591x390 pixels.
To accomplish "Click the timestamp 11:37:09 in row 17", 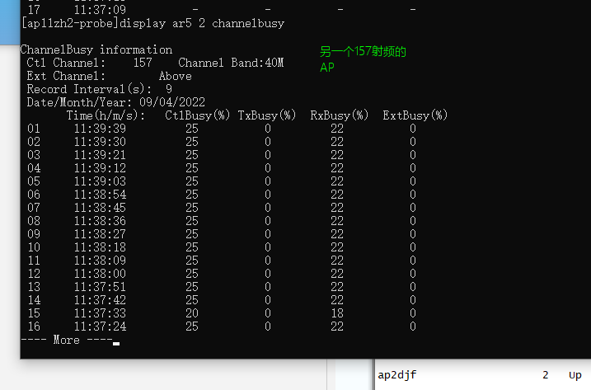I will click(100, 10).
